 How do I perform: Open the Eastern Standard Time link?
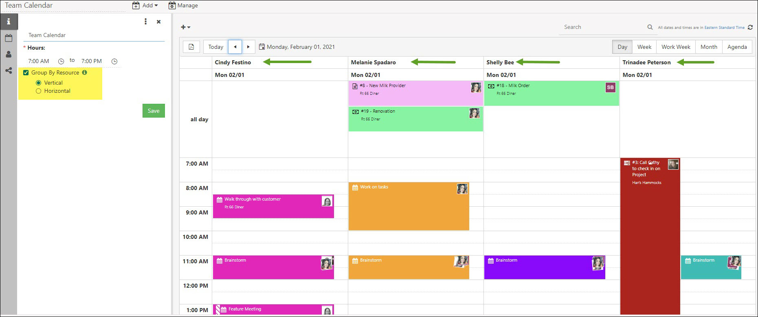click(x=724, y=28)
